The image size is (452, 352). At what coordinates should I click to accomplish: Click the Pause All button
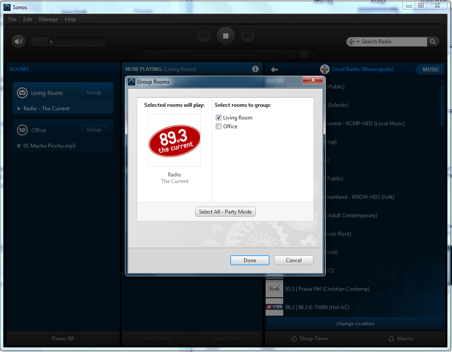point(63,338)
